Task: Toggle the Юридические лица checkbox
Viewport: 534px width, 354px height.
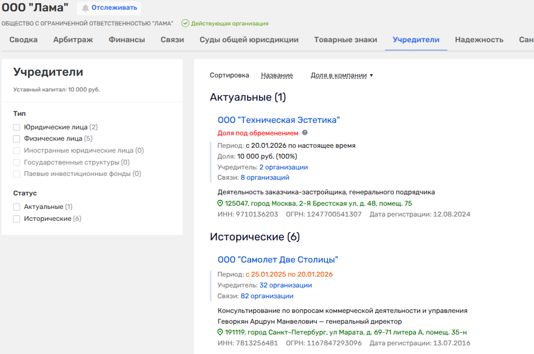Action: tap(17, 127)
